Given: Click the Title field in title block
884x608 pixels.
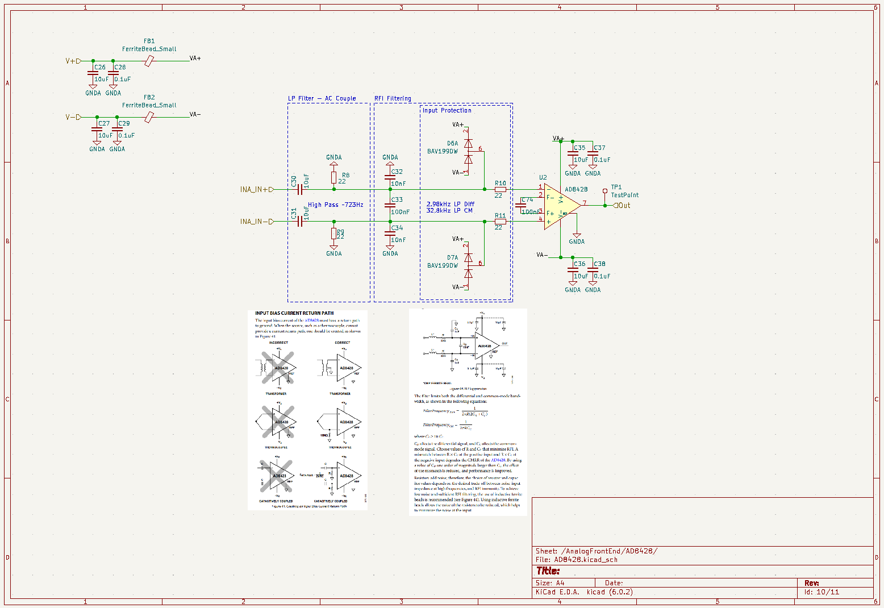Looking at the screenshot, I should (x=548, y=571).
